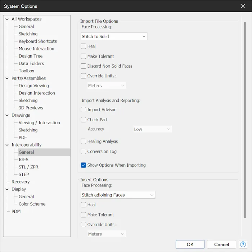
Task: Open the Stitch adjoining Faces dropdown
Action: click(x=118, y=195)
